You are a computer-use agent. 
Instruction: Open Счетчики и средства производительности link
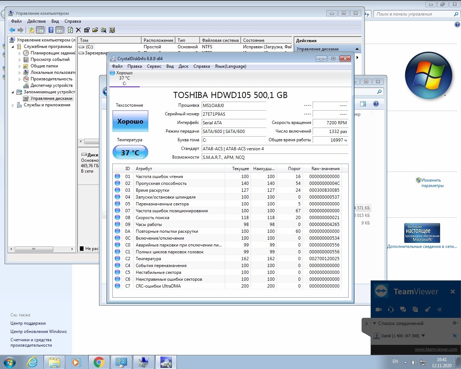coord(31,342)
